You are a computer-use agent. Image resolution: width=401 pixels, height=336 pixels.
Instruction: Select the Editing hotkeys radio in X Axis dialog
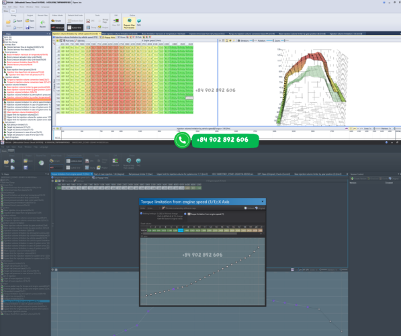[141, 214]
